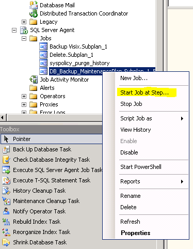This screenshot has height=249, width=193.
Task: Select Database Mail label in tree
Action: pyautogui.click(x=57, y=5)
